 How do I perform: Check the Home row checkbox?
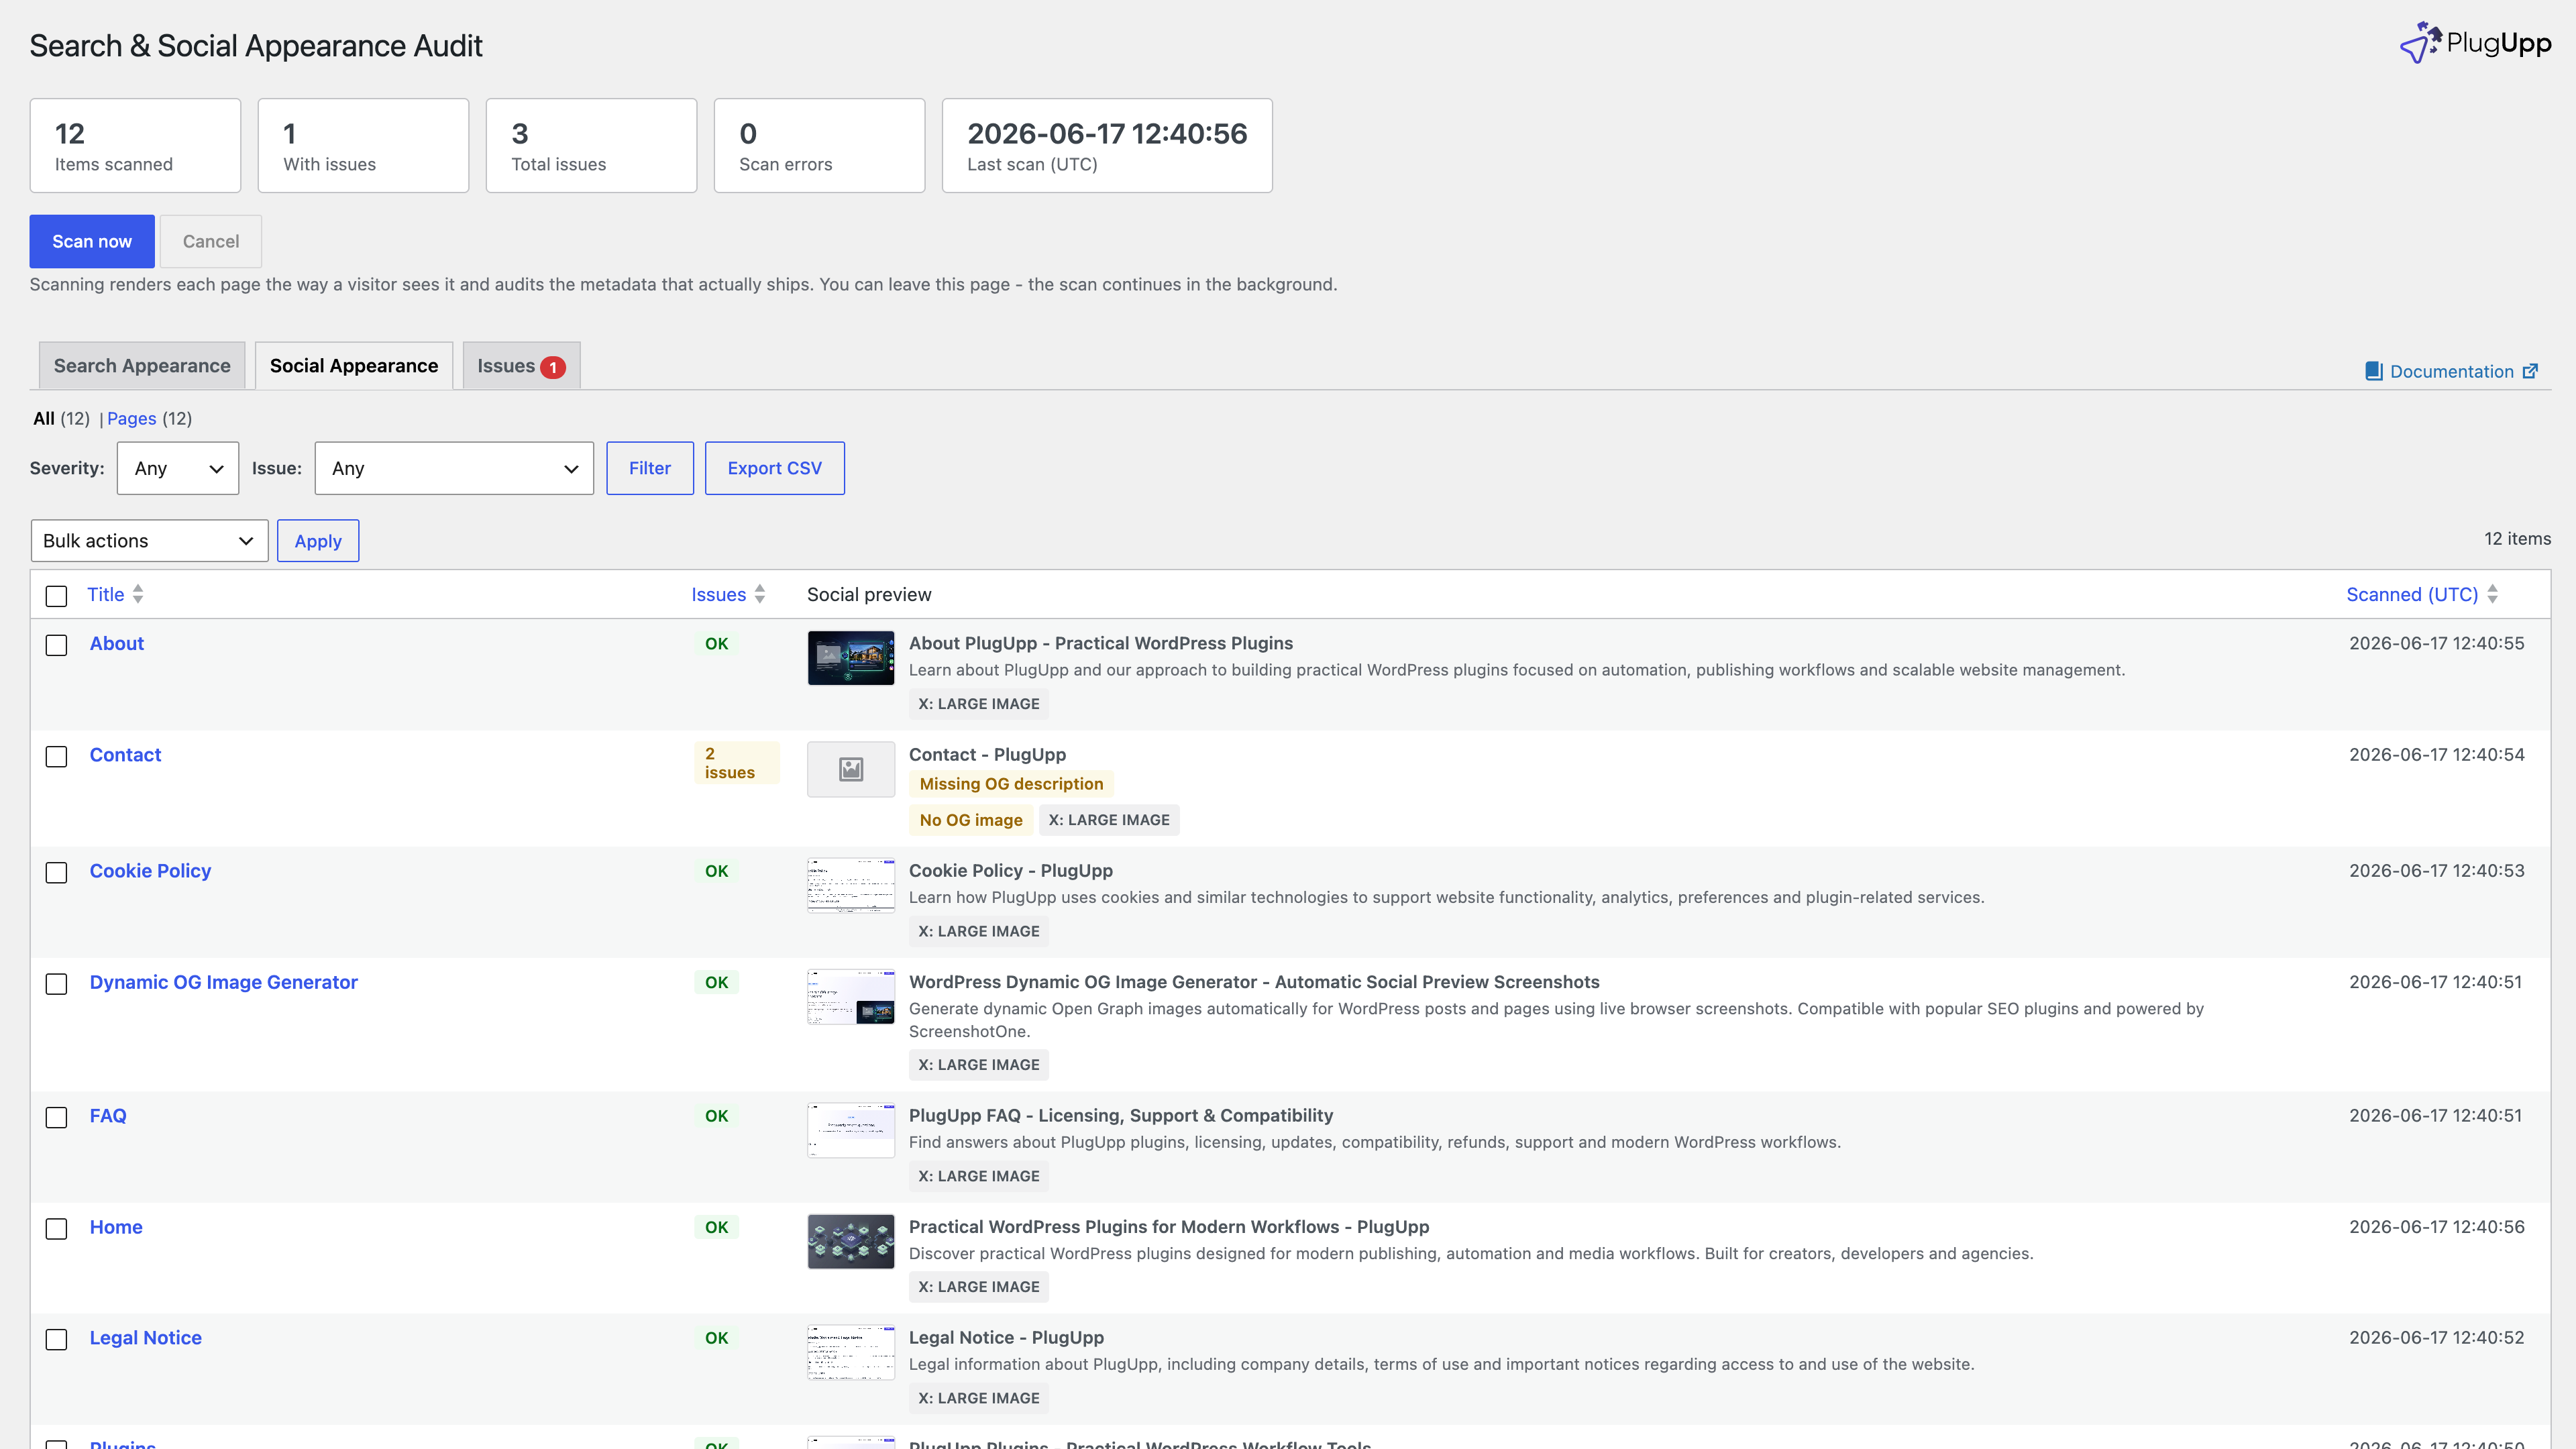tap(57, 1228)
